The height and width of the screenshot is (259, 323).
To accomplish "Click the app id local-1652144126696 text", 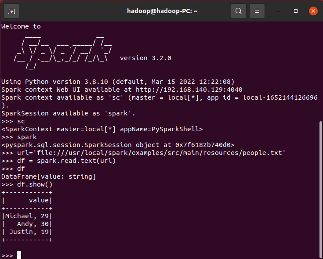I will pos(280,97).
